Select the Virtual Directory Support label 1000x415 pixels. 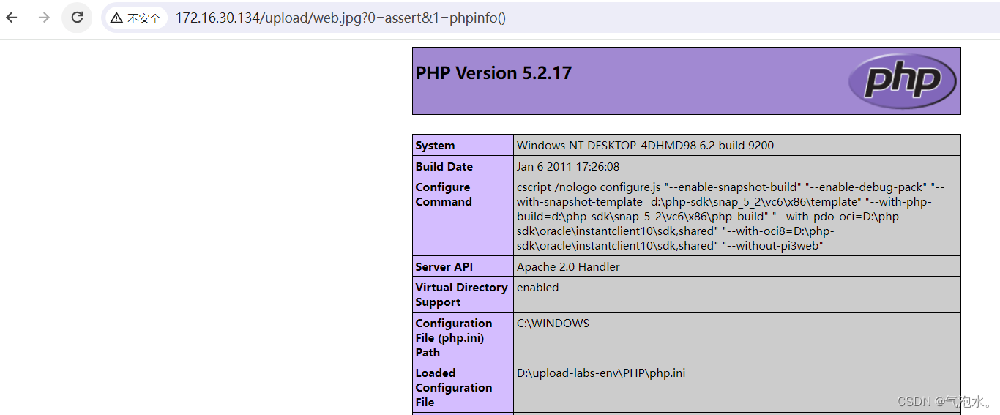[x=461, y=294]
